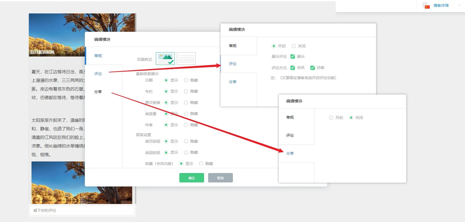Uncheck the 访客 comment method checkbox
465x222 pixels.
(x=313, y=68)
